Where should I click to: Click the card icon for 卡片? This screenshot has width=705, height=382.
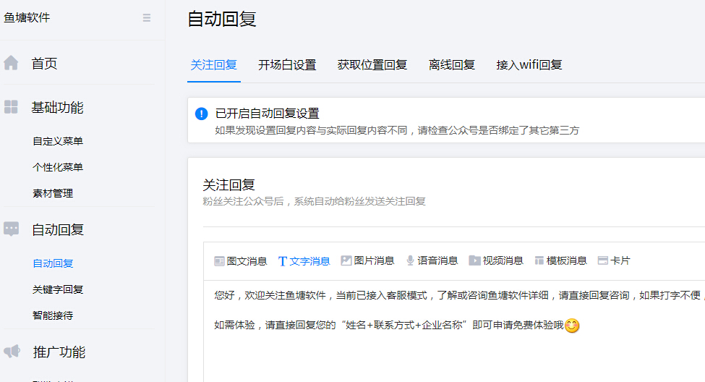(603, 260)
